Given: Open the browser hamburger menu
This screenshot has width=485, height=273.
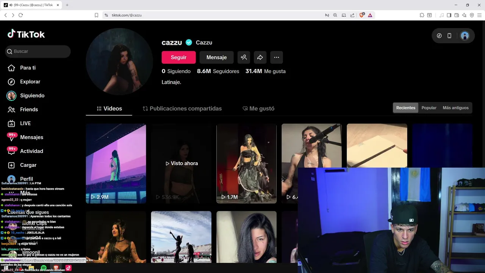Looking at the screenshot, I should pos(479,15).
